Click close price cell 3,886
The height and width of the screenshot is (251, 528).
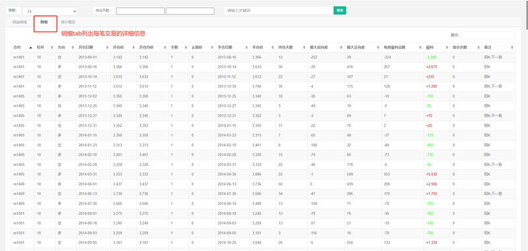click(x=256, y=174)
